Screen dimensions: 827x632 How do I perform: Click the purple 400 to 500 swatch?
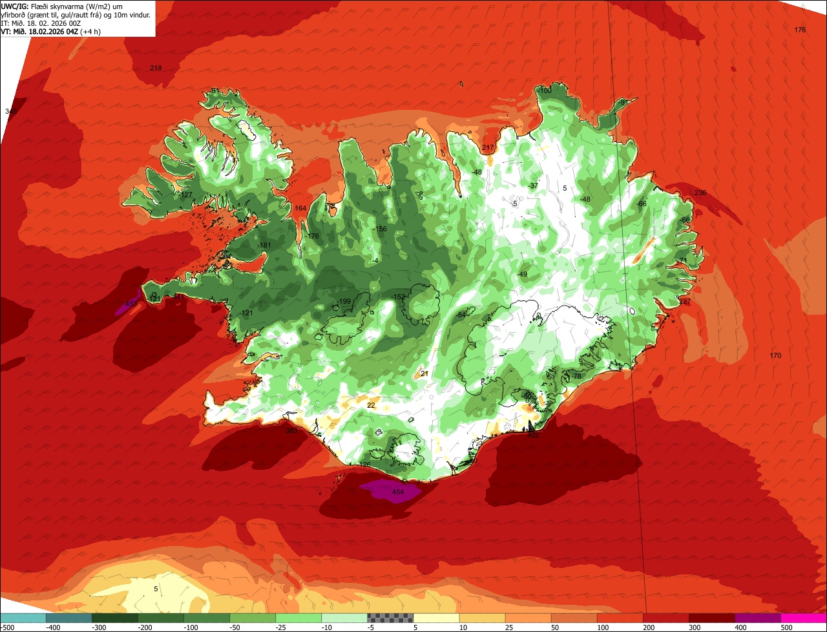pos(757,618)
